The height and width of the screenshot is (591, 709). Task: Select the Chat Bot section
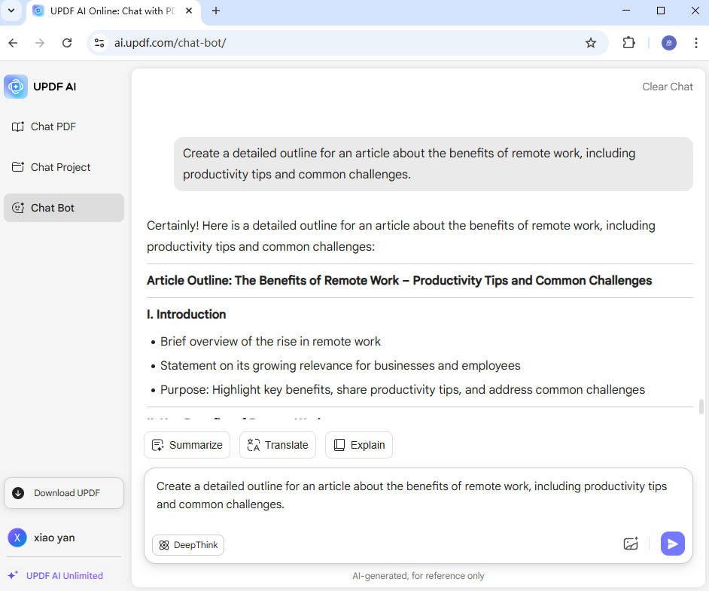[64, 208]
